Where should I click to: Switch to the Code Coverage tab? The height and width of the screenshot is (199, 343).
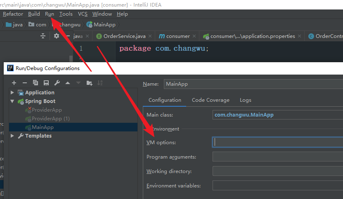(x=211, y=100)
